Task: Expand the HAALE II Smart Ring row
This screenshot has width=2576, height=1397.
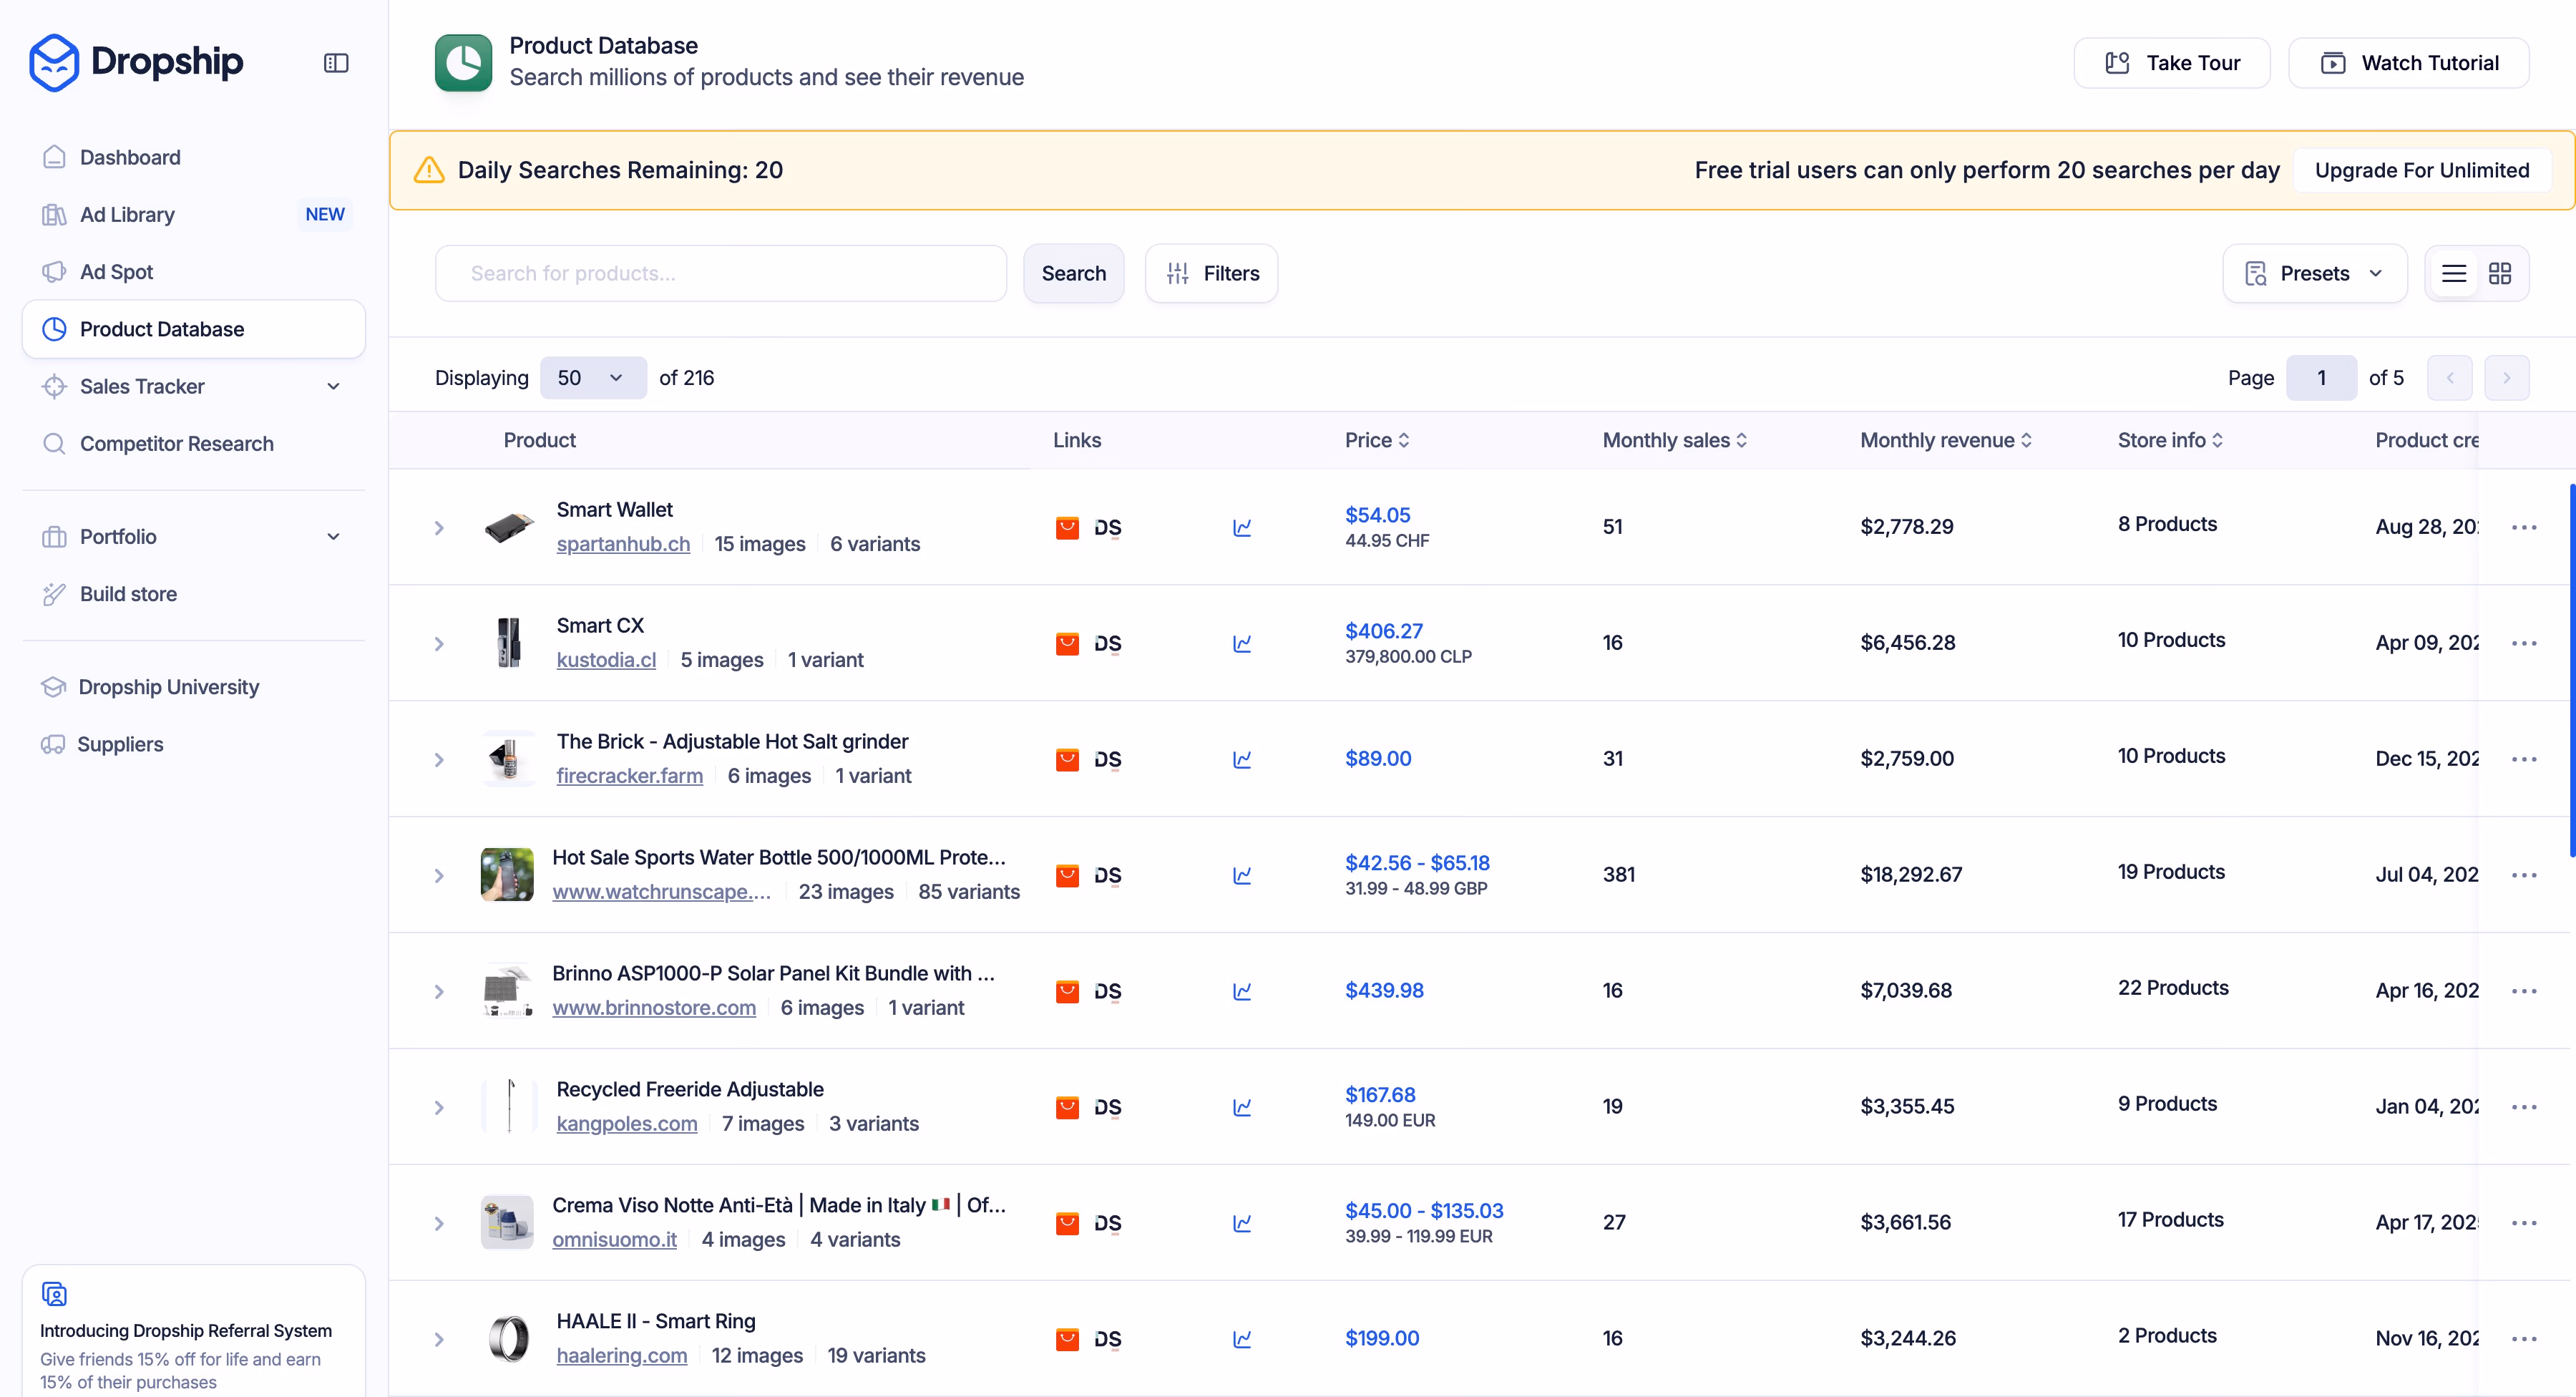Action: pyautogui.click(x=439, y=1339)
